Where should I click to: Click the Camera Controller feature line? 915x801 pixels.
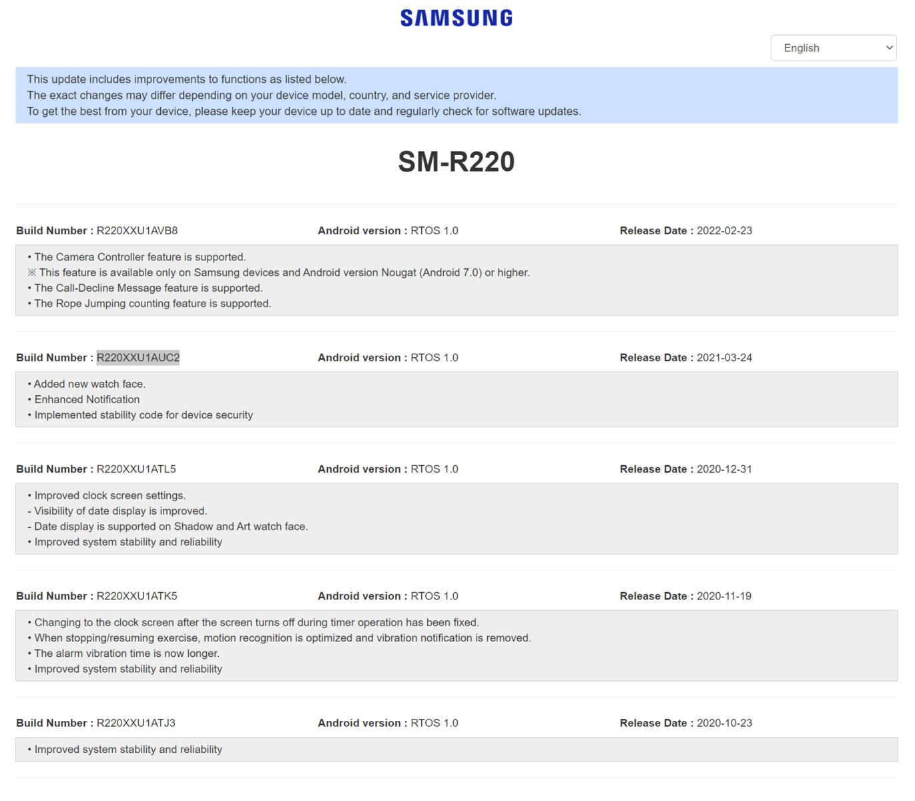point(139,257)
